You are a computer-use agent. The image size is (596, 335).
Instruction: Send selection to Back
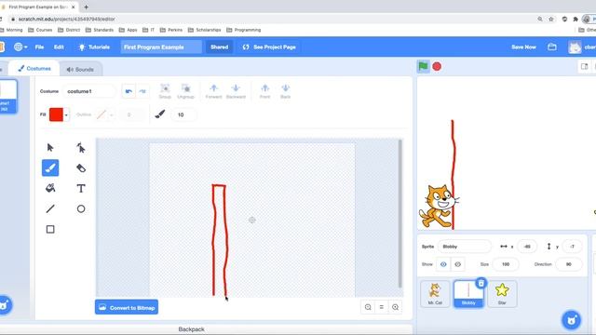tap(286, 91)
